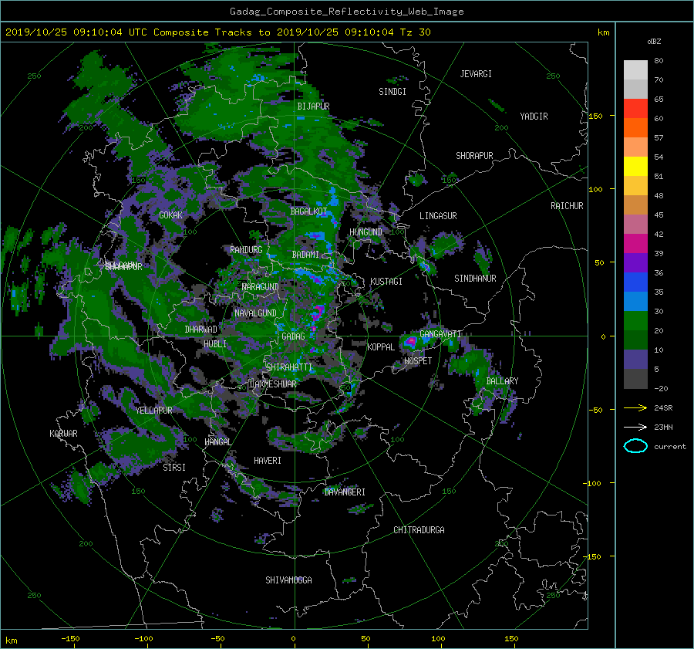Click the white 23MN arrow legend icon

[635, 427]
